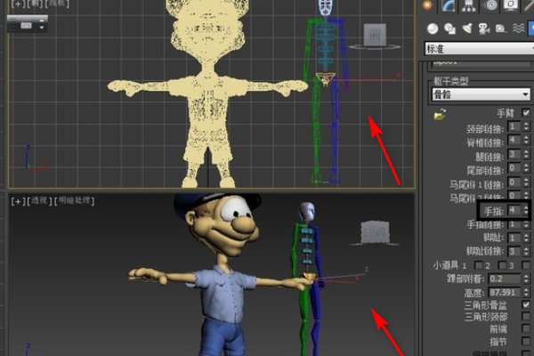Enable the 小道具 1 checkbox

pyautogui.click(x=479, y=264)
